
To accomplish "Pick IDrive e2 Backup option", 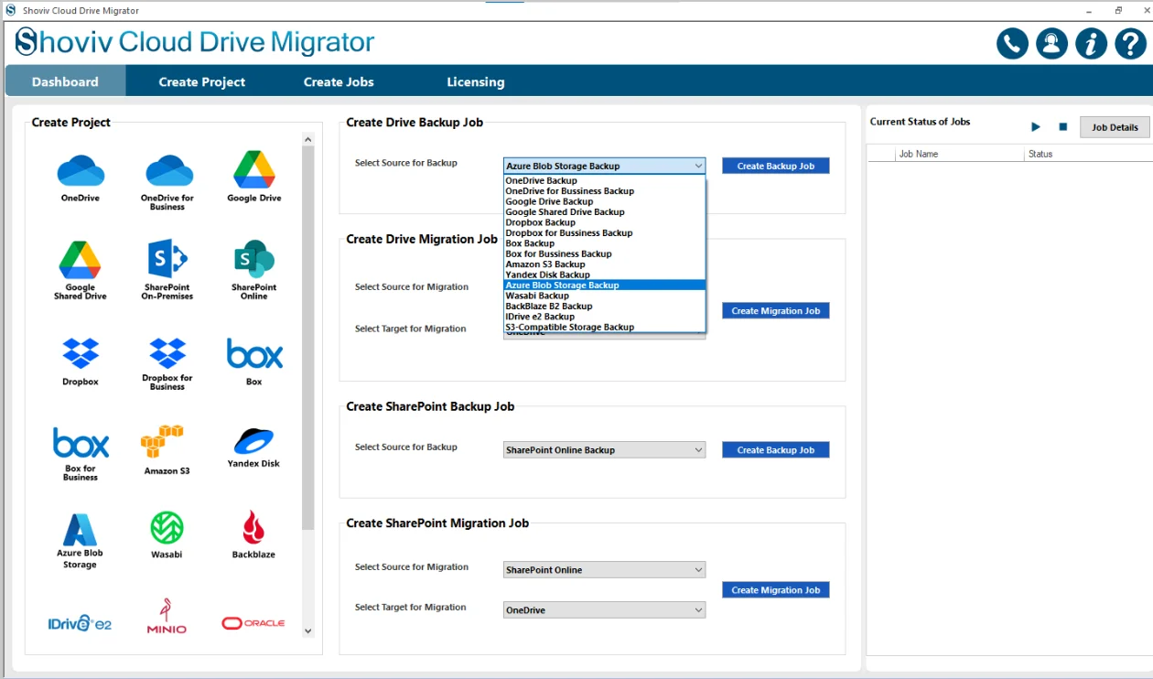I will 605,317.
